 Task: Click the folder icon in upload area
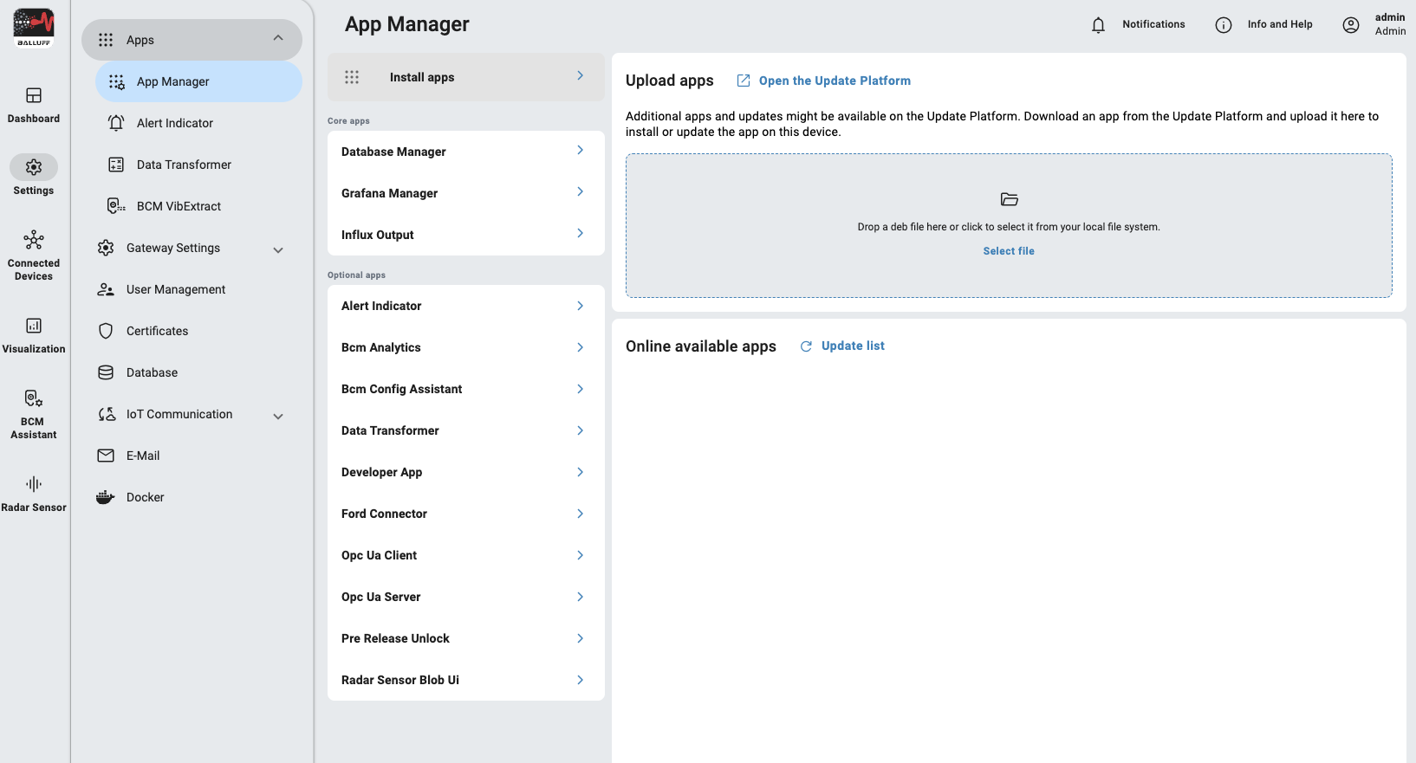pos(1009,199)
